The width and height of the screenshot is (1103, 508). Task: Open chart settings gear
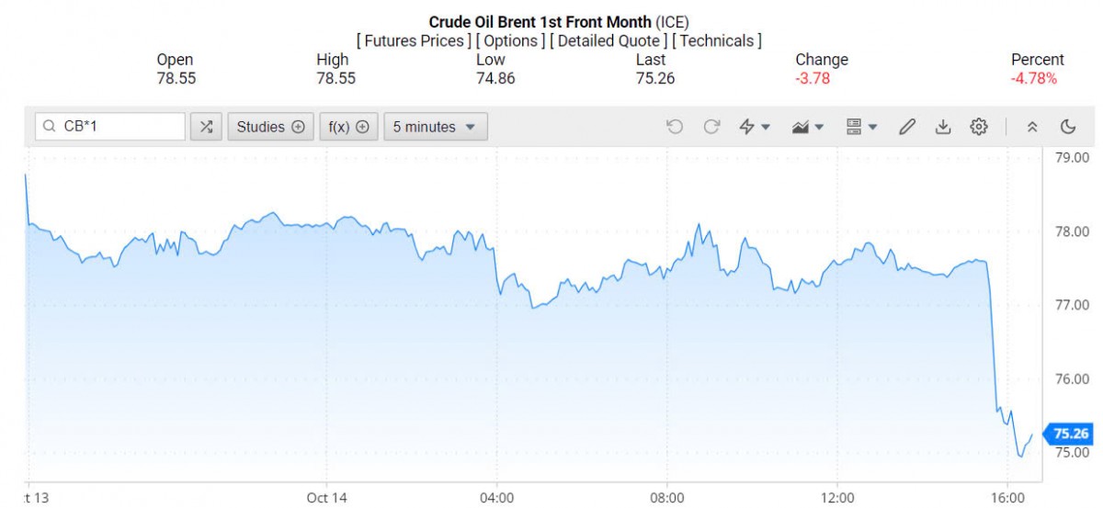[979, 127]
